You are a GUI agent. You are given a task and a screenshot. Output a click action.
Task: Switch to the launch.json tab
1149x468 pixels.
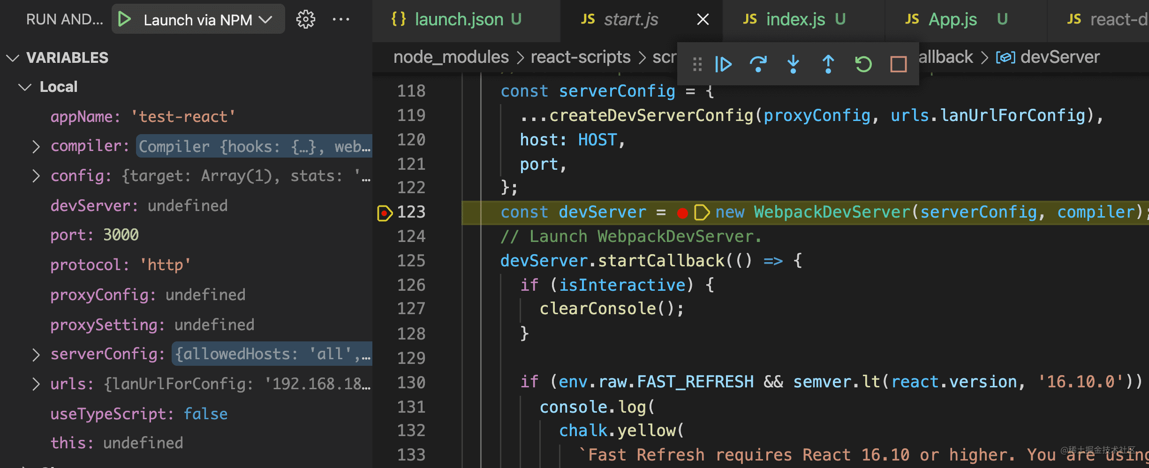[458, 20]
